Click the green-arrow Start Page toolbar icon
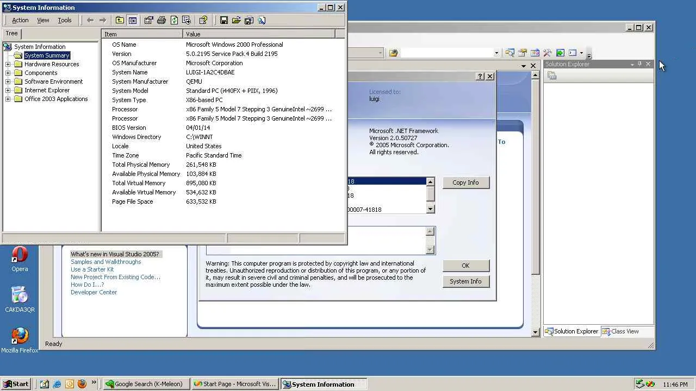Image resolution: width=696 pixels, height=391 pixels. click(560, 53)
